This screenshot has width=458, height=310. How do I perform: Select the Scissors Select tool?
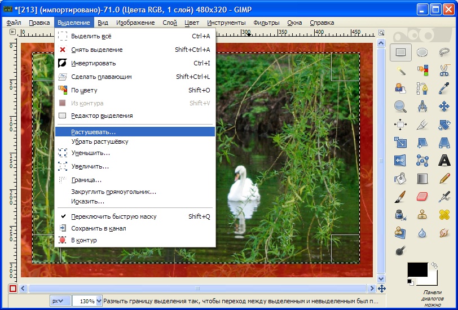tap(444, 70)
